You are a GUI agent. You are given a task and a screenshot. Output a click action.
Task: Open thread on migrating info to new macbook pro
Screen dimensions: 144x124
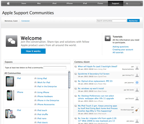(97, 120)
